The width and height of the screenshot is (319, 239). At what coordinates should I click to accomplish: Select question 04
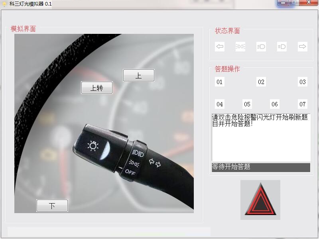point(220,104)
